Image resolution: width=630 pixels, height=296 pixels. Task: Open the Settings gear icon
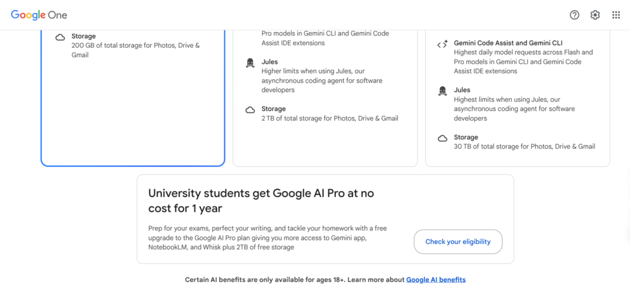tap(595, 15)
